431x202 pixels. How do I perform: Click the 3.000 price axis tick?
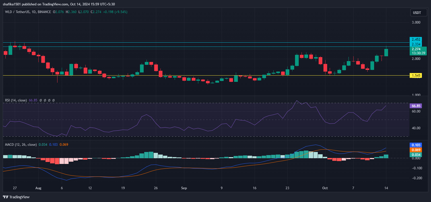pos(416,22)
